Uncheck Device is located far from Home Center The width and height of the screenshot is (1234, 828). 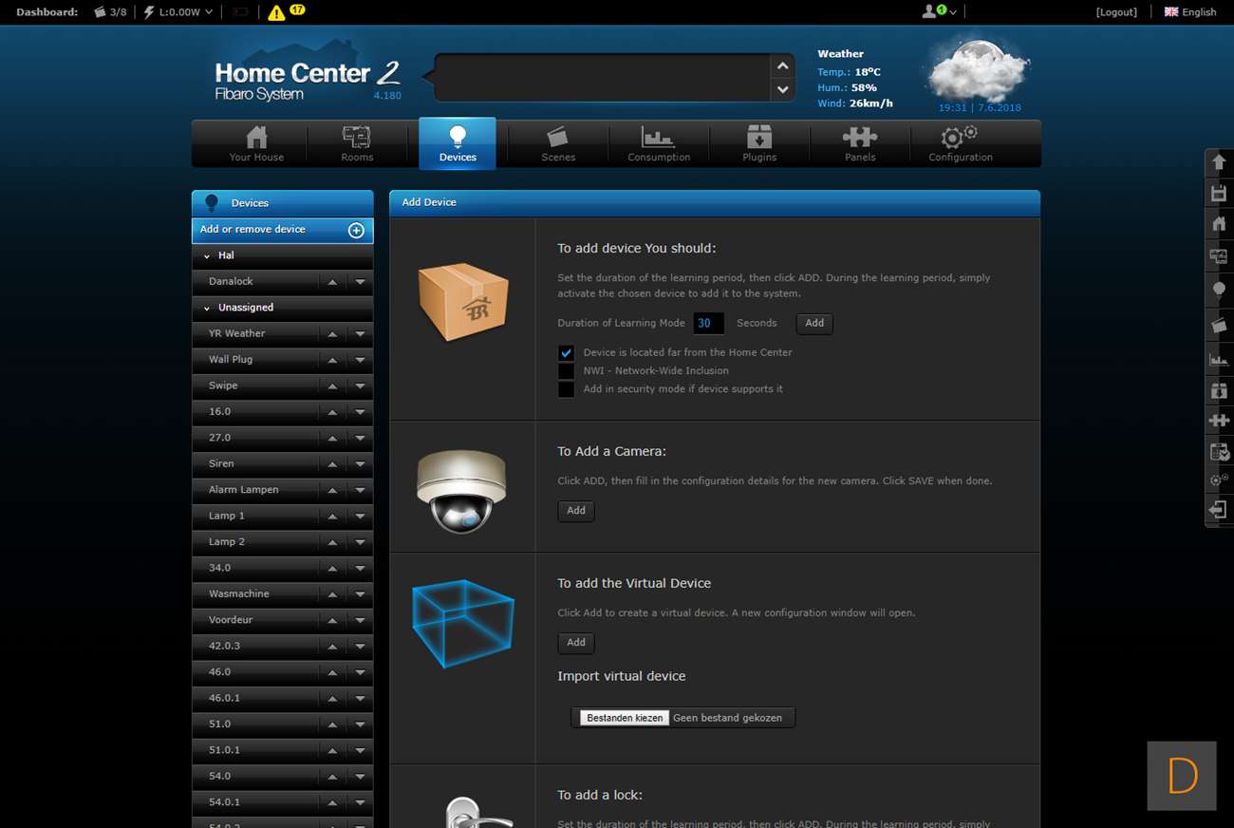pyautogui.click(x=566, y=352)
